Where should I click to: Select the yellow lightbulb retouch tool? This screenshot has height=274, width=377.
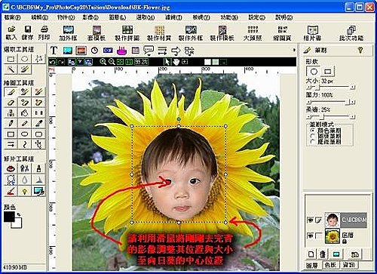[25, 191]
